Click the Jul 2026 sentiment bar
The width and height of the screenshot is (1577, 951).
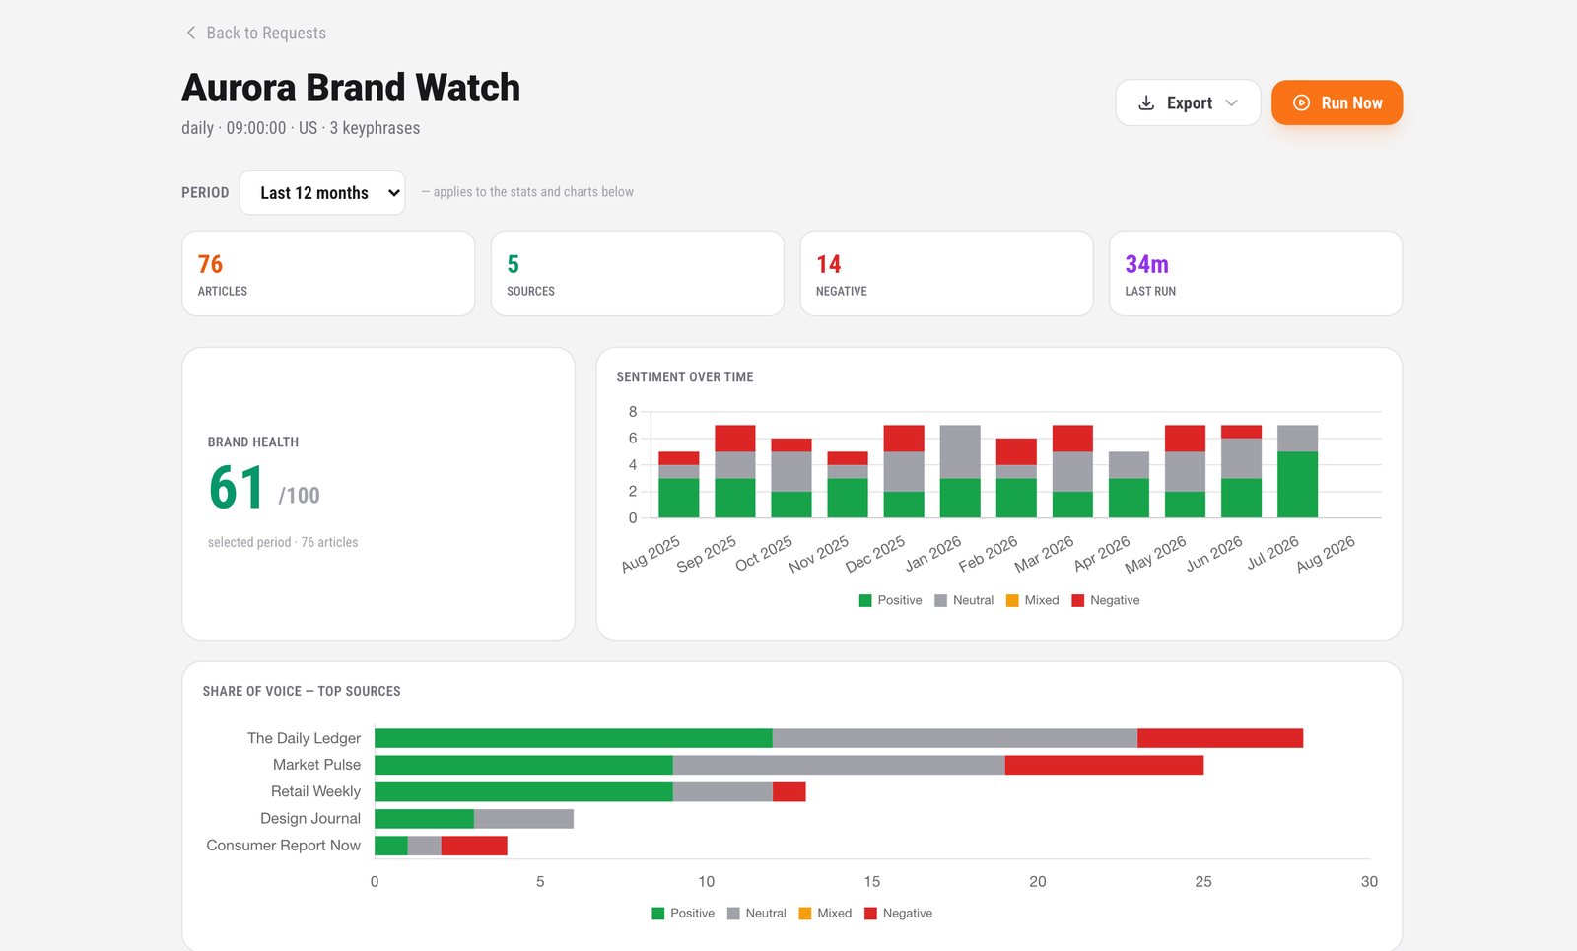pyautogui.click(x=1298, y=471)
